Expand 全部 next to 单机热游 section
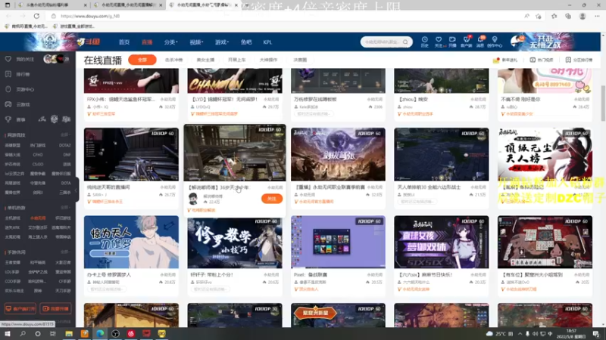This screenshot has height=340, width=606. (65, 207)
